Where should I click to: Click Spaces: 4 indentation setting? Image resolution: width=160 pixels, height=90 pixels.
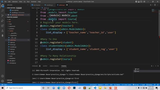100,85
